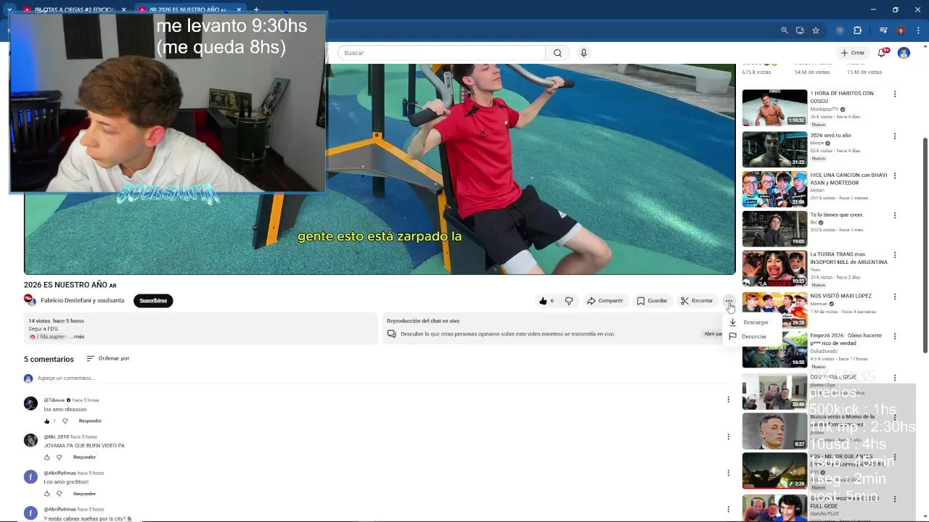Open options for '2026 será tu año' video
Screen dimensions: 929x522
pyautogui.click(x=895, y=136)
